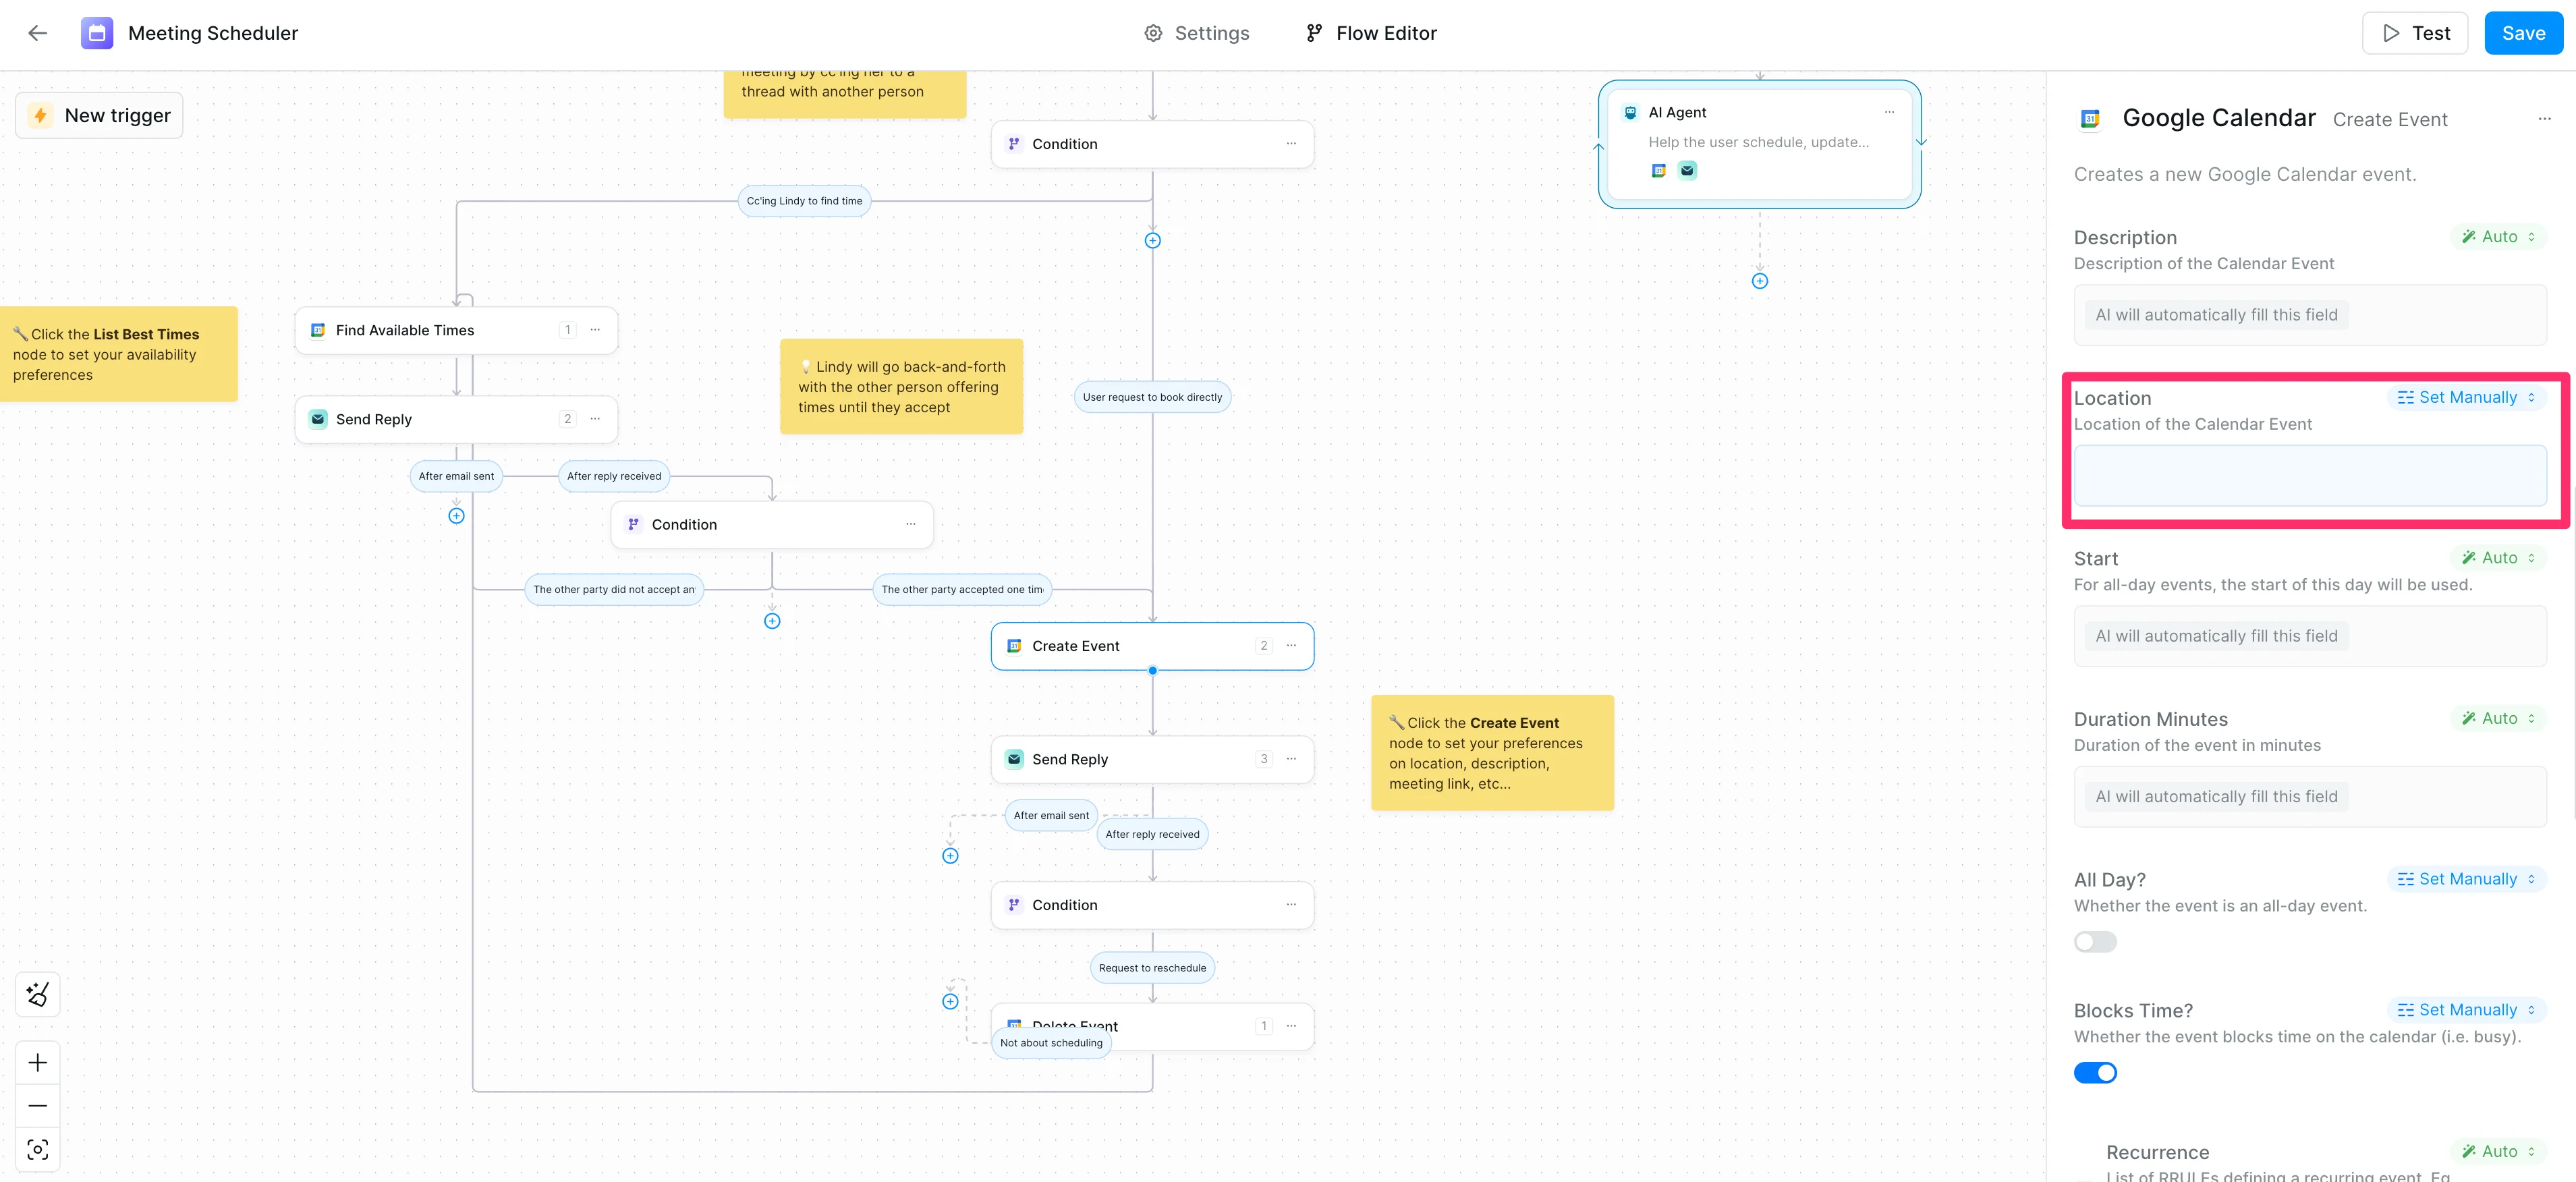2576x1182 pixels.
Task: Open Location's Set Manually dropdown
Action: 2466,397
